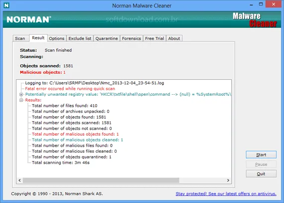Select Total number of malicious objects found: 1
Screen dimensions: 284x203
pyautogui.click(x=75, y=134)
